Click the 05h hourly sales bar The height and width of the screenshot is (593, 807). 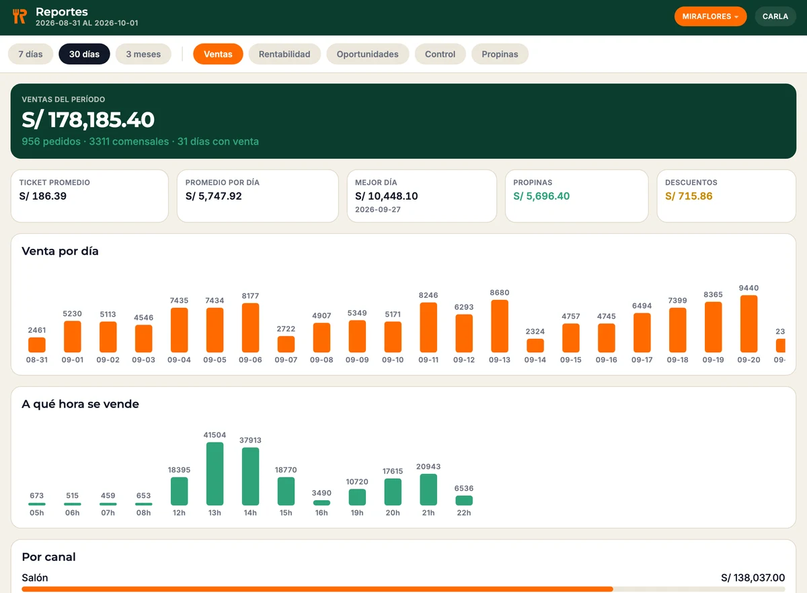37,504
